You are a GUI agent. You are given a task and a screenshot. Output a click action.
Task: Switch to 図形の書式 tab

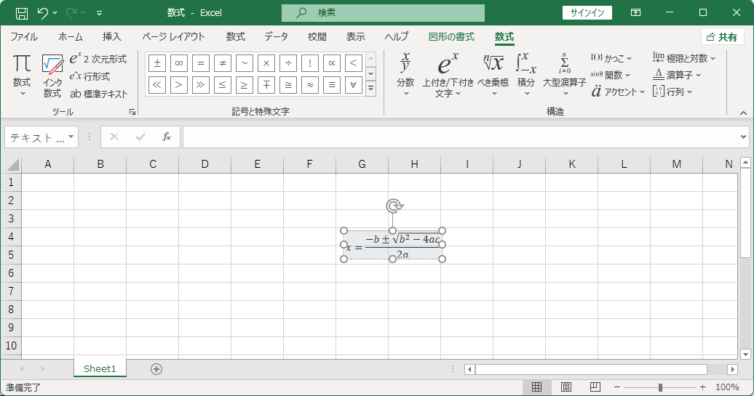point(451,37)
